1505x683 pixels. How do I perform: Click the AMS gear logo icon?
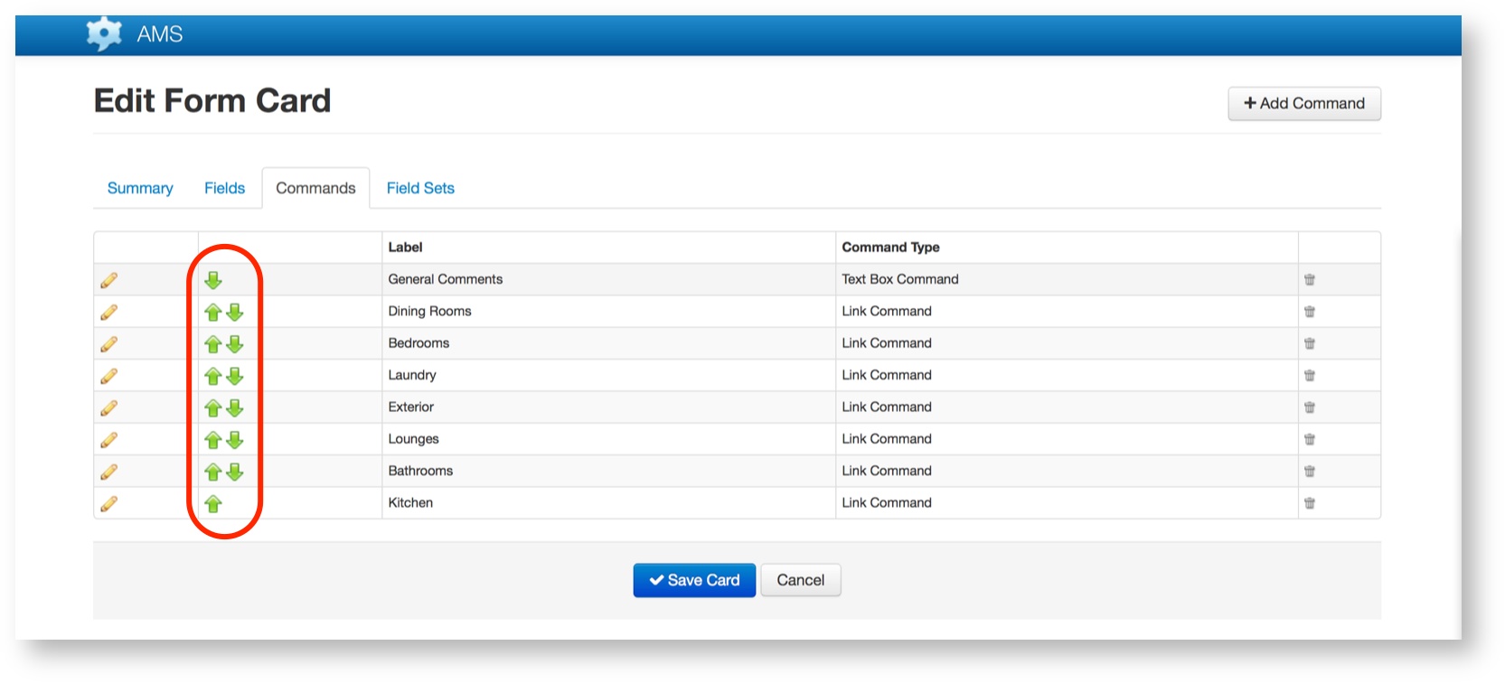[x=104, y=33]
